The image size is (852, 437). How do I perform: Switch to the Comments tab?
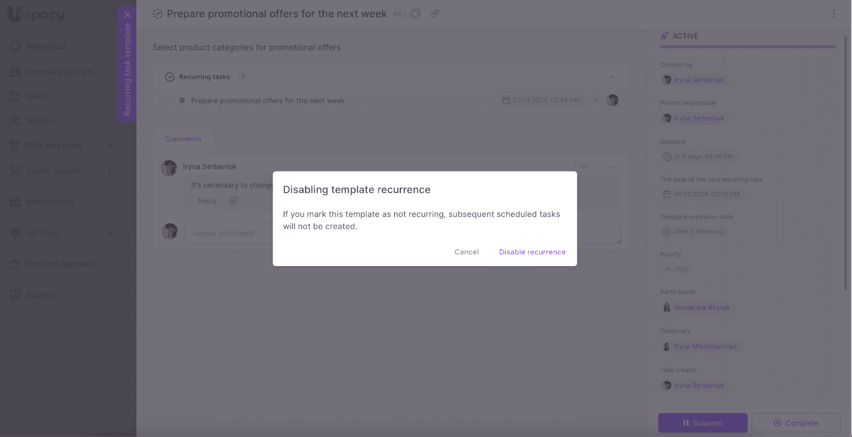pos(183,139)
